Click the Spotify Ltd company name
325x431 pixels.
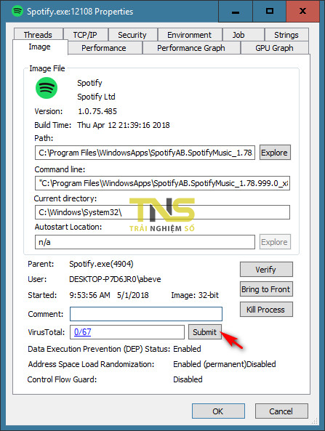tap(96, 97)
